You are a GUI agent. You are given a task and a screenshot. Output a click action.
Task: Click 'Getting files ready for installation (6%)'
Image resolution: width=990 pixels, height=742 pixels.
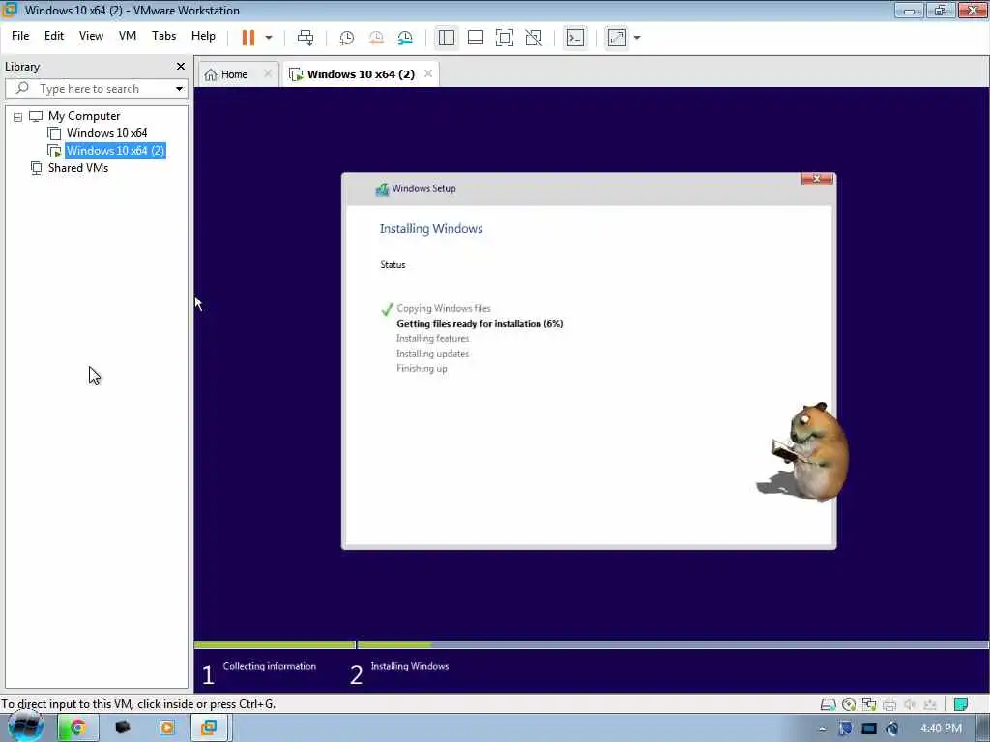click(x=480, y=323)
